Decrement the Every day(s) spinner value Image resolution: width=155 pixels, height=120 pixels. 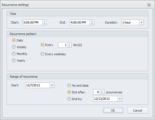[x=69, y=46]
